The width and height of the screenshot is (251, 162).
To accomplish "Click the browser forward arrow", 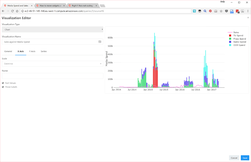I will point(8,11).
